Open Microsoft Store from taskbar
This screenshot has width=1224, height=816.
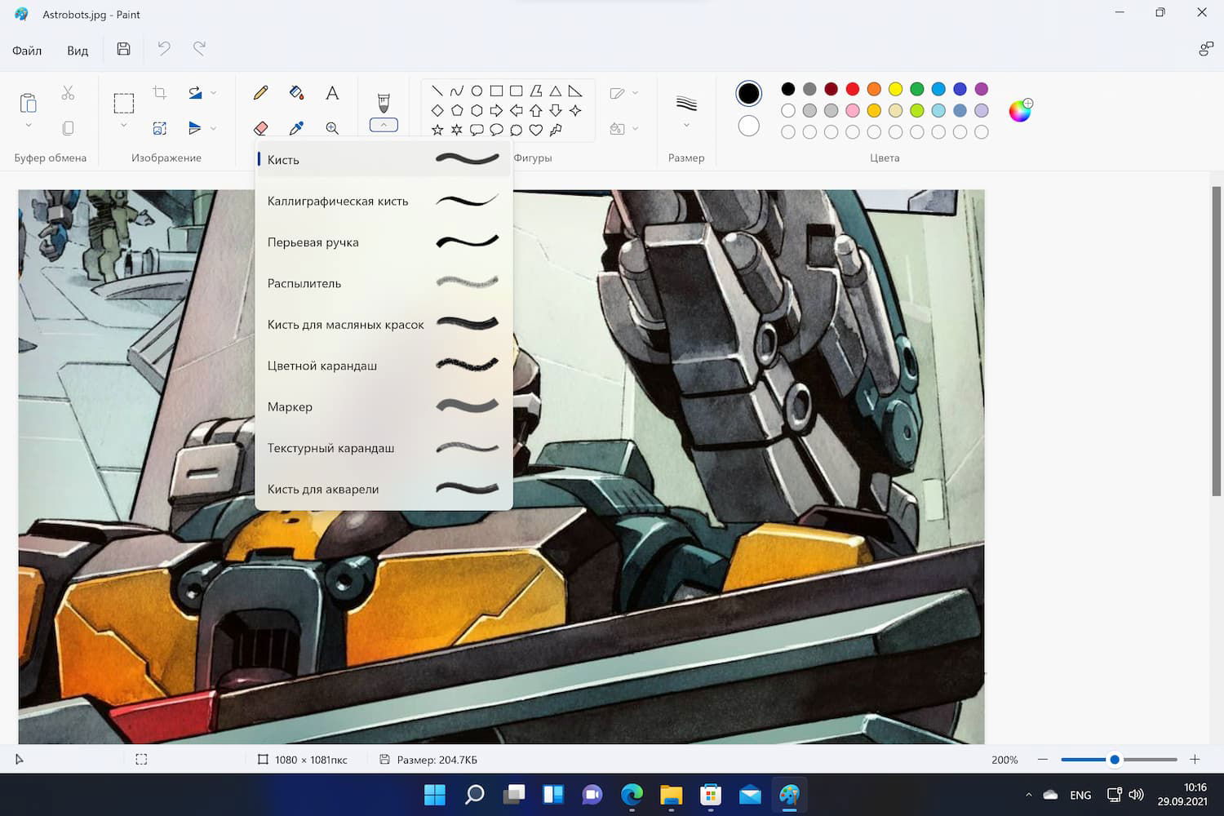tap(711, 795)
